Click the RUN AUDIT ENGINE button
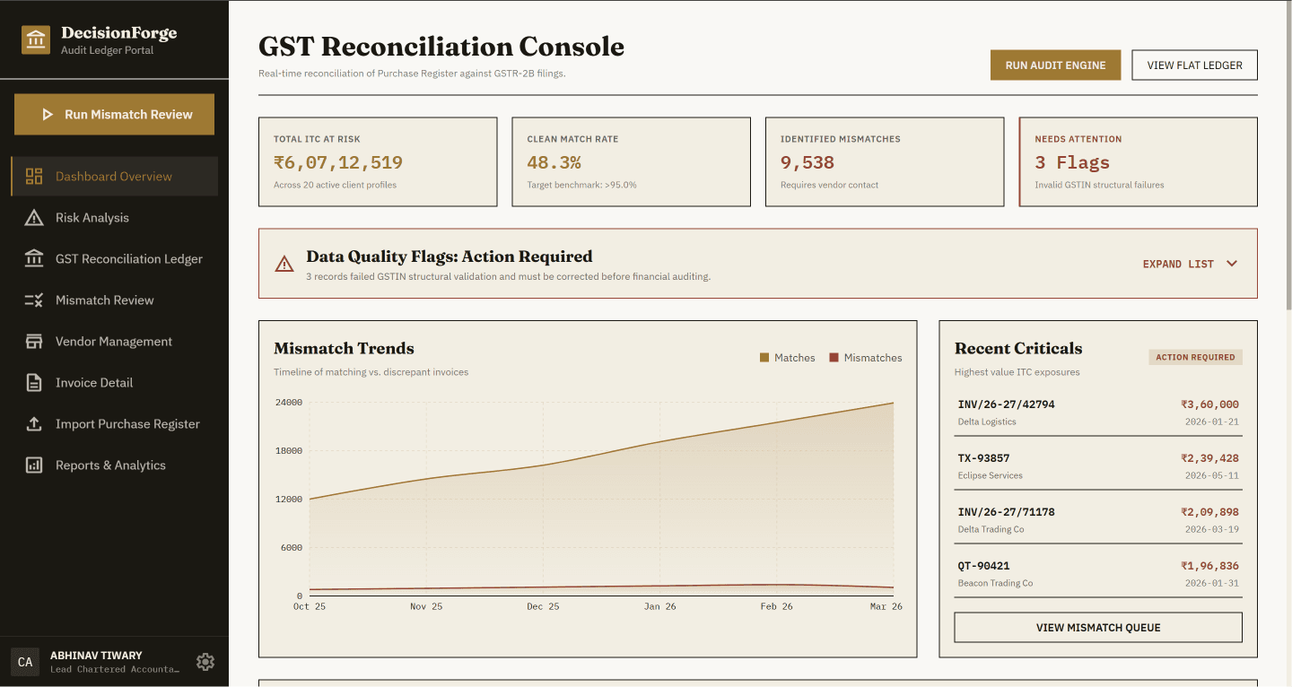This screenshot has width=1292, height=687. (1055, 65)
